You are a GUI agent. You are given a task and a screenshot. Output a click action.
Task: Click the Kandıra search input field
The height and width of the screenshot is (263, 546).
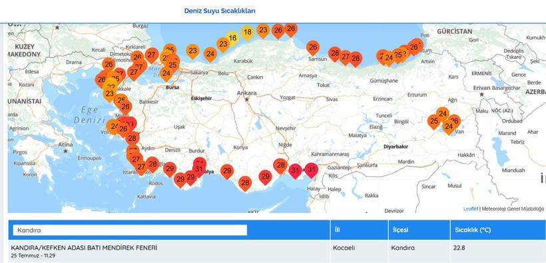pos(130,230)
